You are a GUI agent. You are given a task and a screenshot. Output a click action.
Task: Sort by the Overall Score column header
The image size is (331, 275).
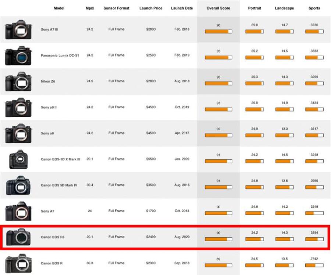218,8
